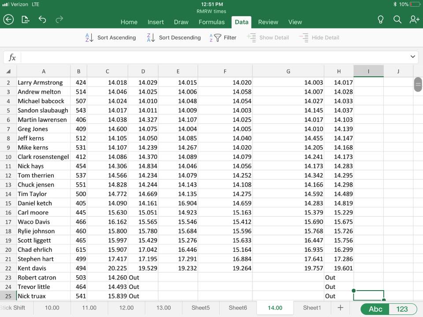Click Sort Descending

point(174,38)
